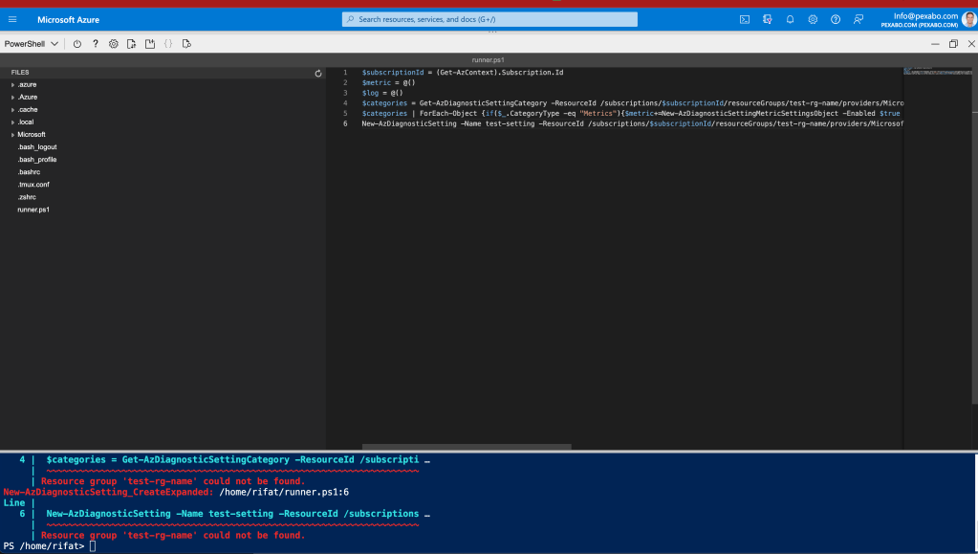Open the Feedback icon in the header

coord(858,19)
